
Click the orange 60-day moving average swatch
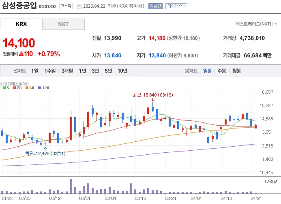tap(27, 88)
